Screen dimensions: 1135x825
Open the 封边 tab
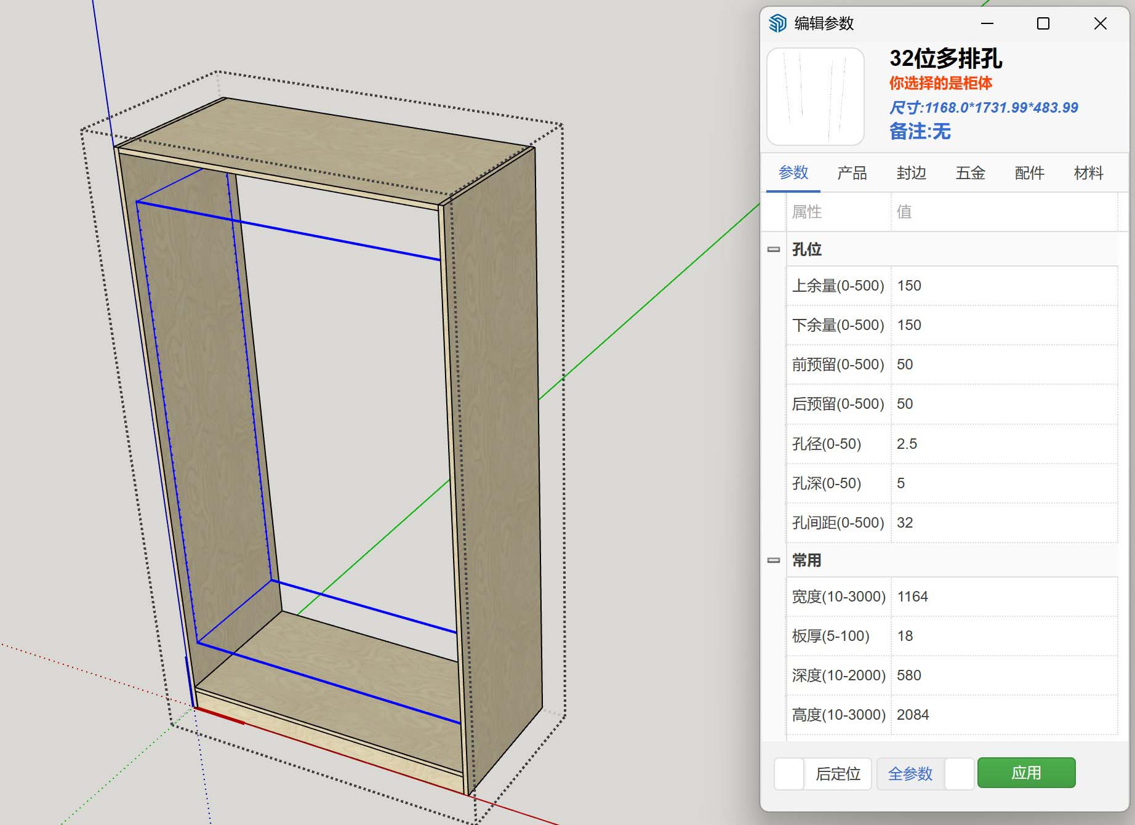click(911, 174)
